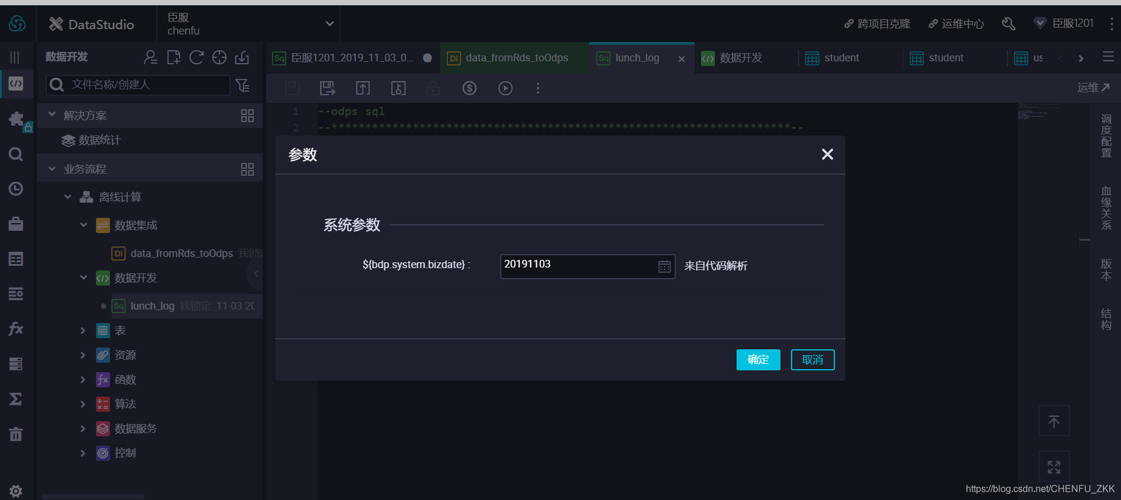Image resolution: width=1121 pixels, height=500 pixels.
Task: Click the save-as icon in editor toolbar
Action: [x=328, y=88]
